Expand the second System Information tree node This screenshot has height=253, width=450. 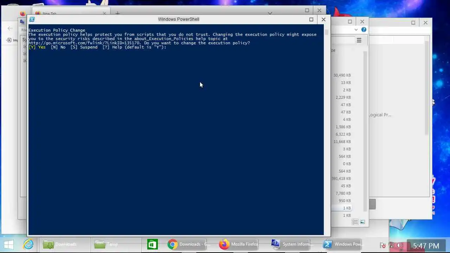tap(25, 54)
